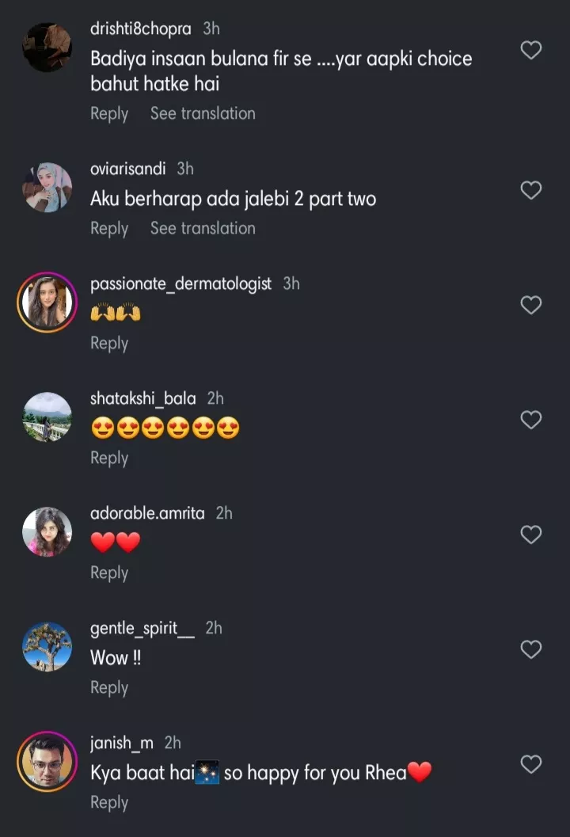Screen dimensions: 570x837
Task: Show translation of oviarisandi's comment
Action: [203, 228]
